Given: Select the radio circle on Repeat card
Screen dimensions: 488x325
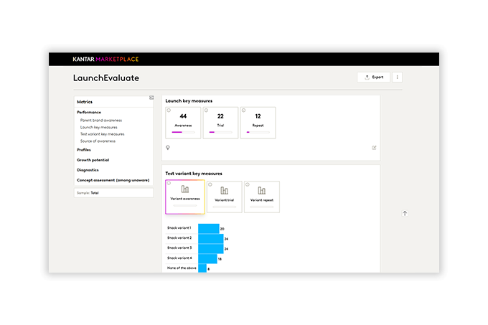Looking at the screenshot, I should (243, 110).
